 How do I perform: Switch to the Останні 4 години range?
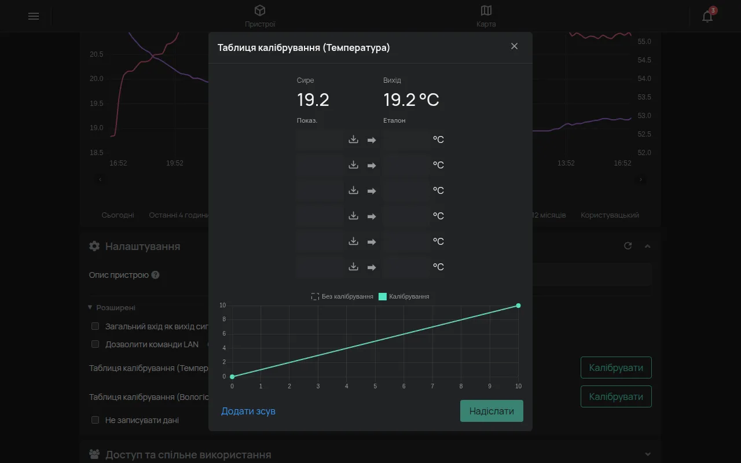178,215
